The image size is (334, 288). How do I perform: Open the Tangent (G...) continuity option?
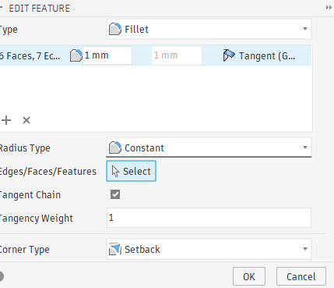(259, 55)
